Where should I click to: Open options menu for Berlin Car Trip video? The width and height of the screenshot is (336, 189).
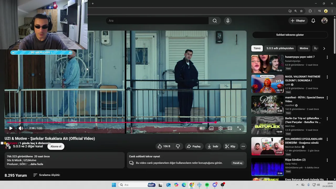point(327,119)
